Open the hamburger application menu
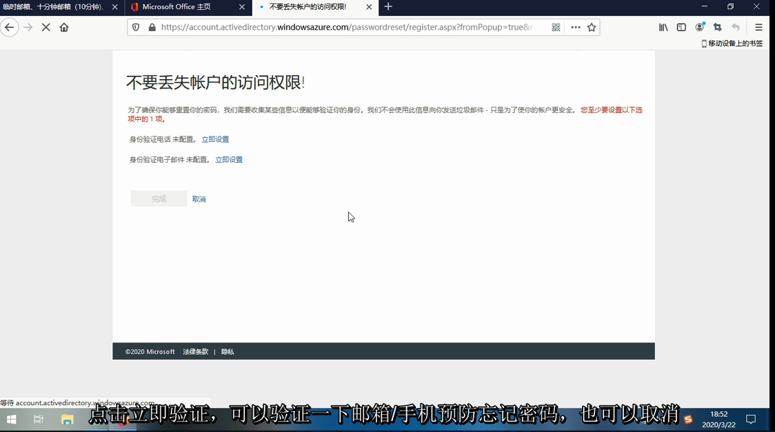Viewport: 775px width, 432px height. 758,27
